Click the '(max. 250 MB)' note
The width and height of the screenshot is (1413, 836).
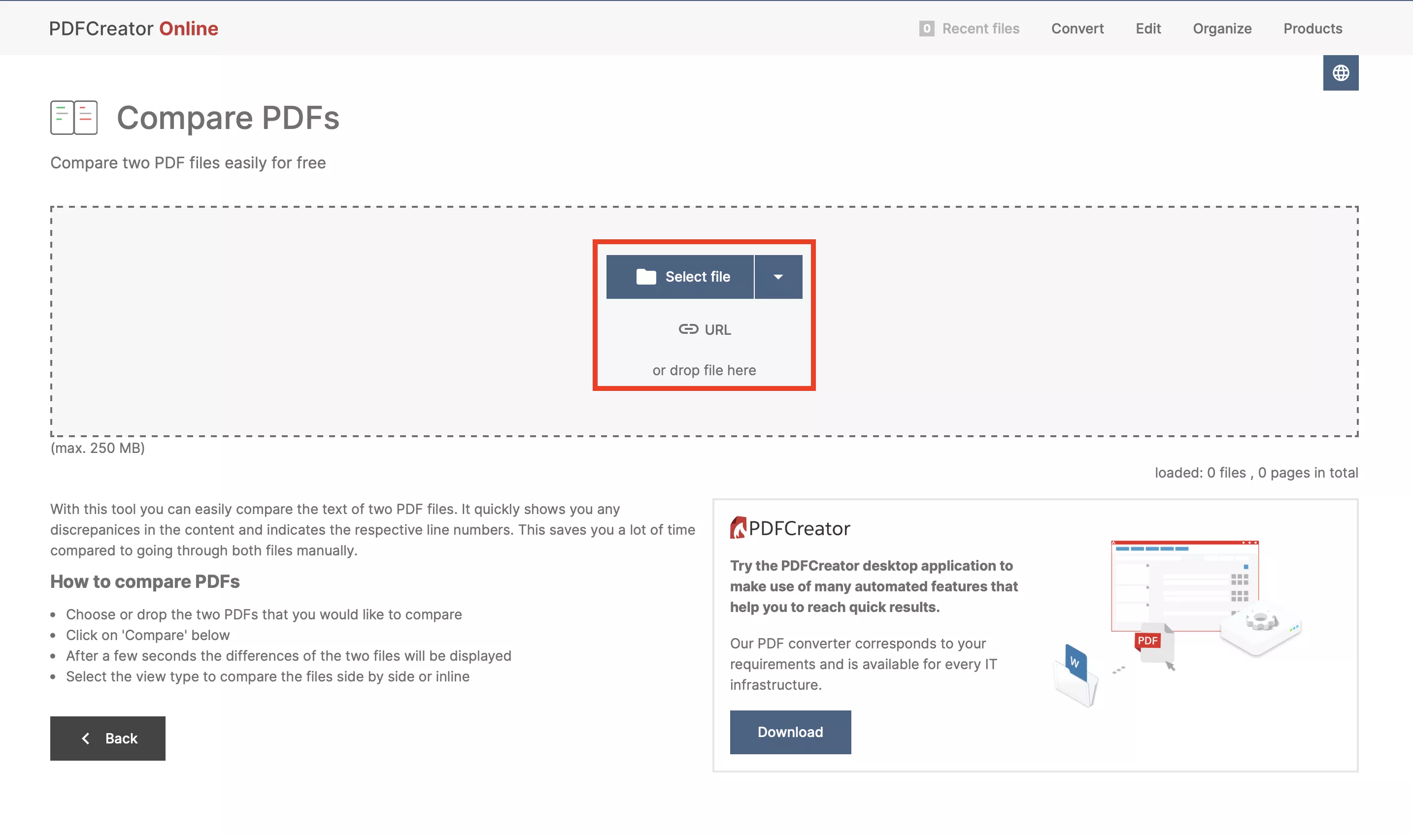tap(98, 448)
